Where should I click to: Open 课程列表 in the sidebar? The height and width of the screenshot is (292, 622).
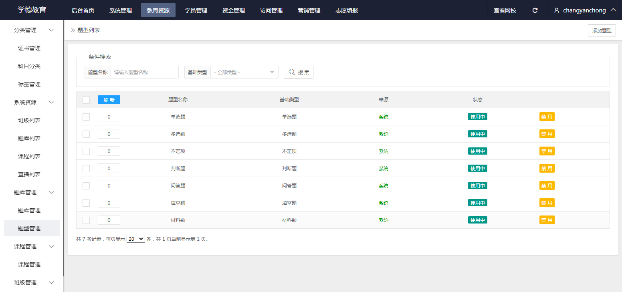[29, 156]
